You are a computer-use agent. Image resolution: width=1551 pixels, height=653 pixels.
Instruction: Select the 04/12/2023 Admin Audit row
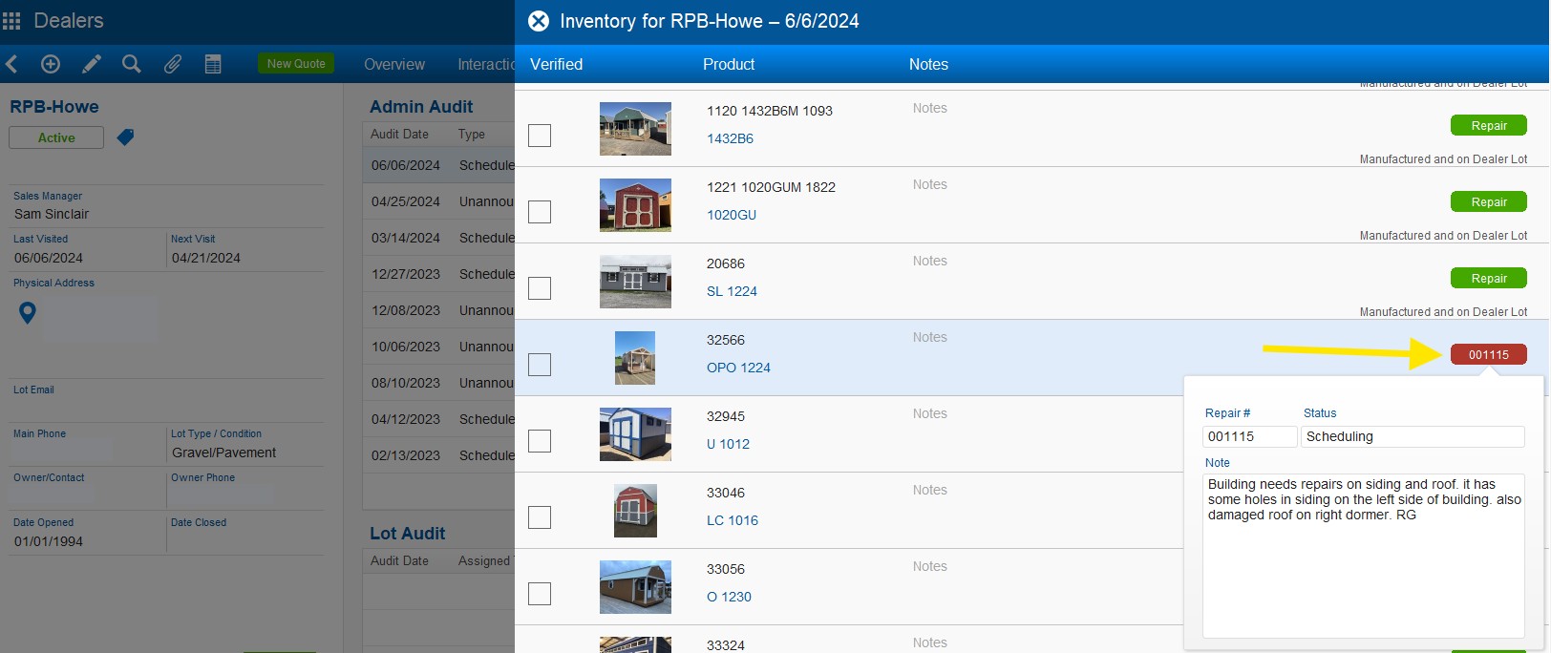click(x=438, y=419)
